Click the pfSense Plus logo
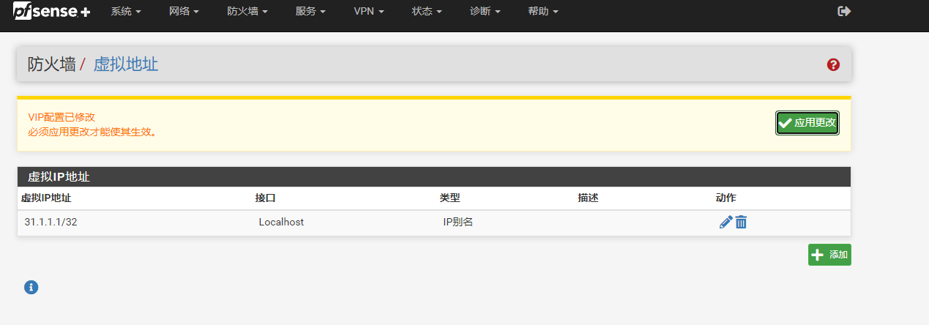The image size is (929, 325). (51, 12)
